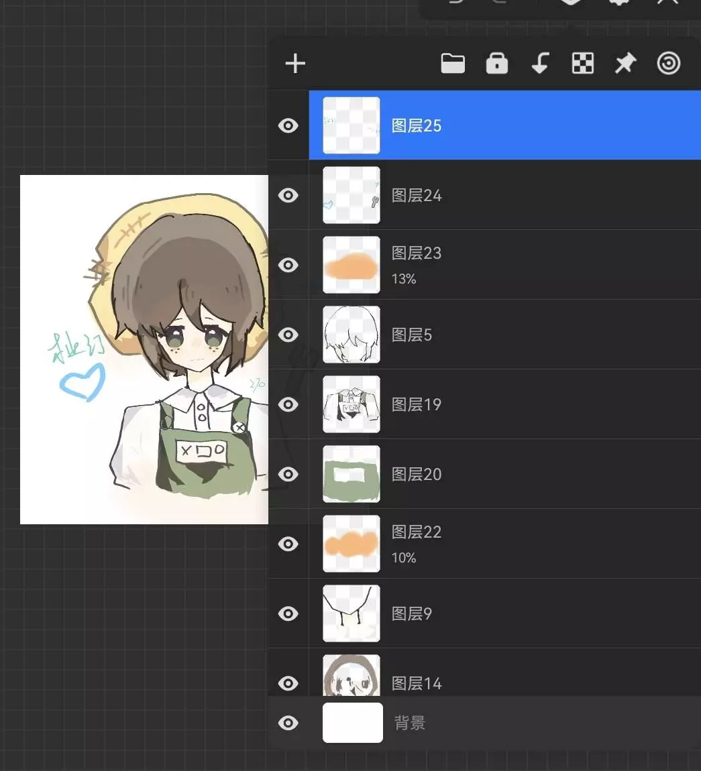The image size is (701, 771).
Task: Open the circular target layer icon
Action: pos(668,64)
